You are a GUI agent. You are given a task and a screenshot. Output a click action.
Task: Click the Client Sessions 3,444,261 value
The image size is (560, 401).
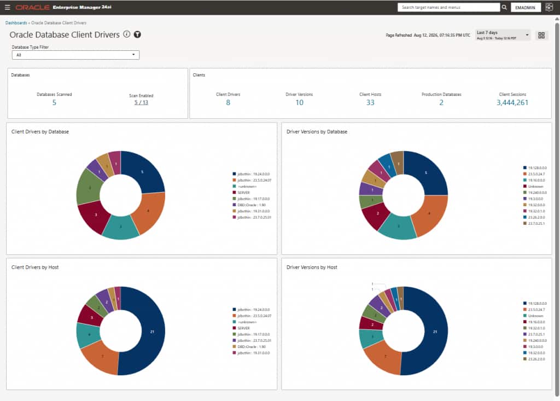pyautogui.click(x=512, y=102)
